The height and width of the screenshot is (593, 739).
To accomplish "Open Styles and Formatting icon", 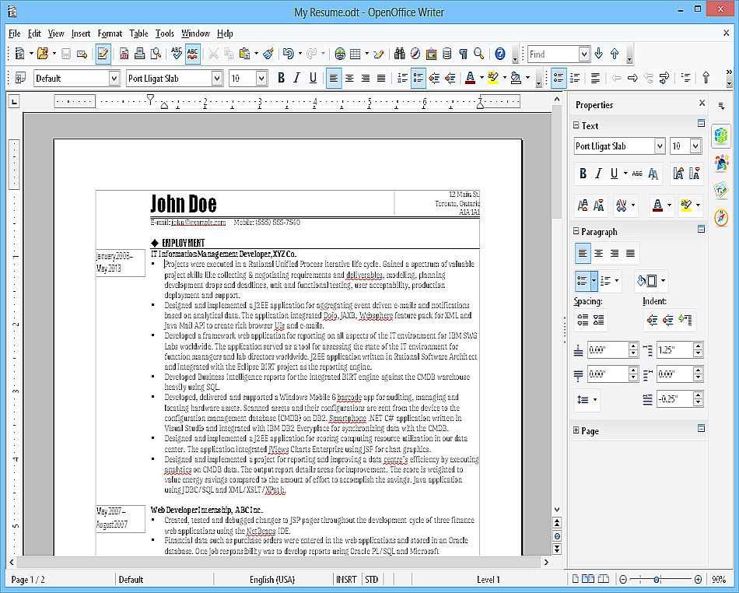I will 19,78.
